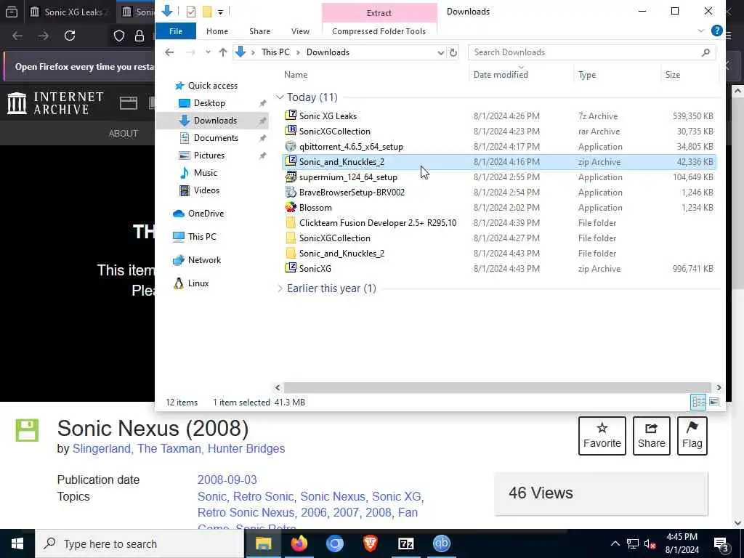
Task: Click the qbittorrent_4.6.5_x64_setup installer icon
Action: tap(291, 146)
